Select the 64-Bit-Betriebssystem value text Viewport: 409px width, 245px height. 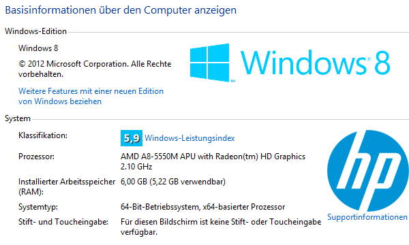[202, 207]
